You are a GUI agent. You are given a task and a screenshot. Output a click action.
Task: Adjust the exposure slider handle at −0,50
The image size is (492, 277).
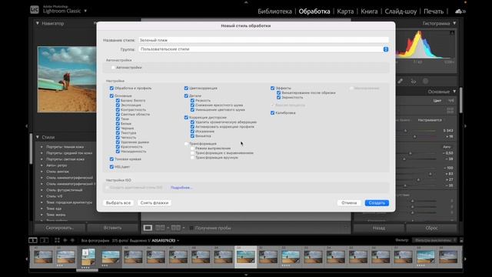(410, 153)
